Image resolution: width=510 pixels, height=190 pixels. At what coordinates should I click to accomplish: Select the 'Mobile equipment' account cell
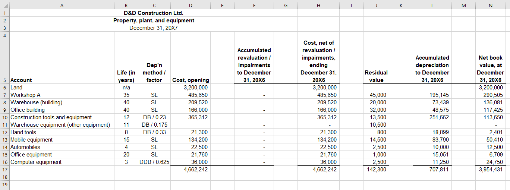point(62,140)
